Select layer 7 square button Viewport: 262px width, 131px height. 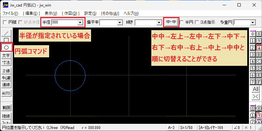[253, 82]
